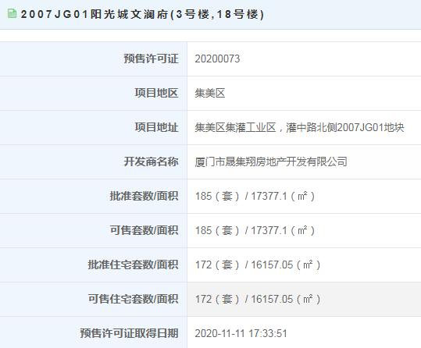Click the 预售许可证 label cell
The height and width of the screenshot is (348, 421).
pyautogui.click(x=94, y=59)
